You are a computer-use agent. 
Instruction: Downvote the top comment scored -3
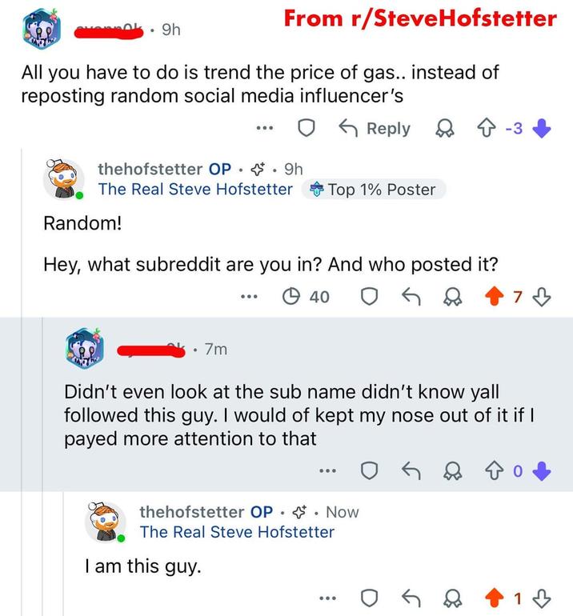pyautogui.click(x=542, y=129)
